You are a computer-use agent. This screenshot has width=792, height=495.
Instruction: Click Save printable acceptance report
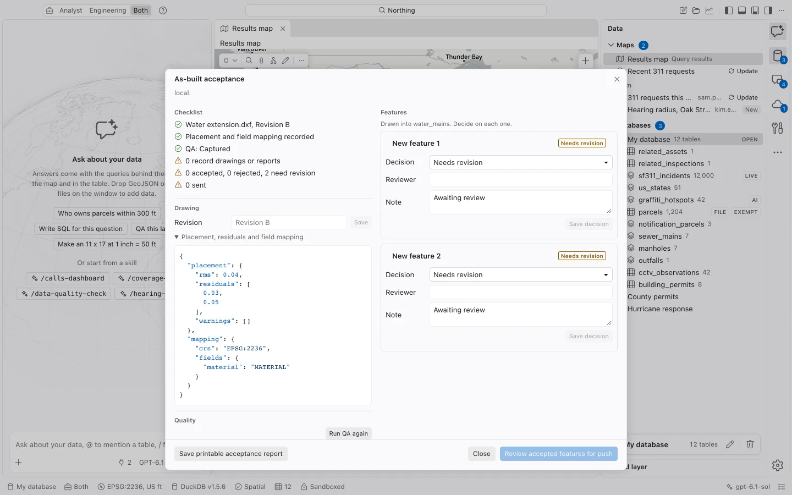pos(231,454)
